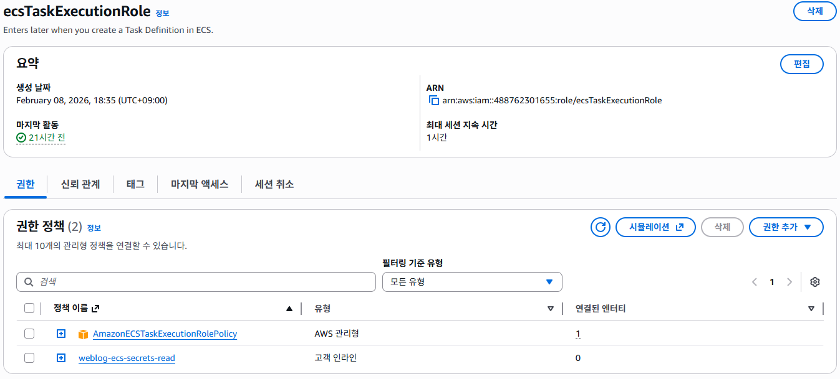This screenshot has width=840, height=379.
Task: Open the weblog-ecs-secrets-read policy link
Action: pos(127,358)
